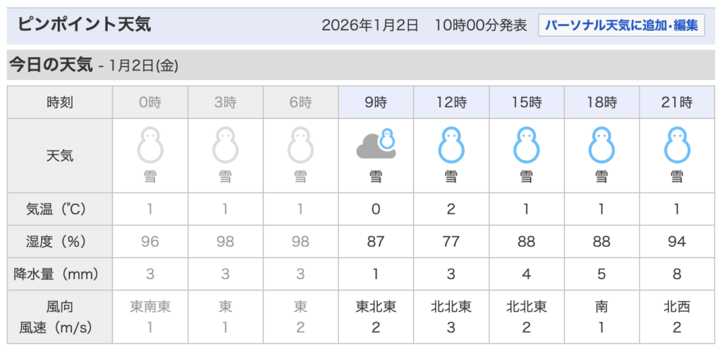Click the 9時 cloud and snowman icon

coord(376,143)
